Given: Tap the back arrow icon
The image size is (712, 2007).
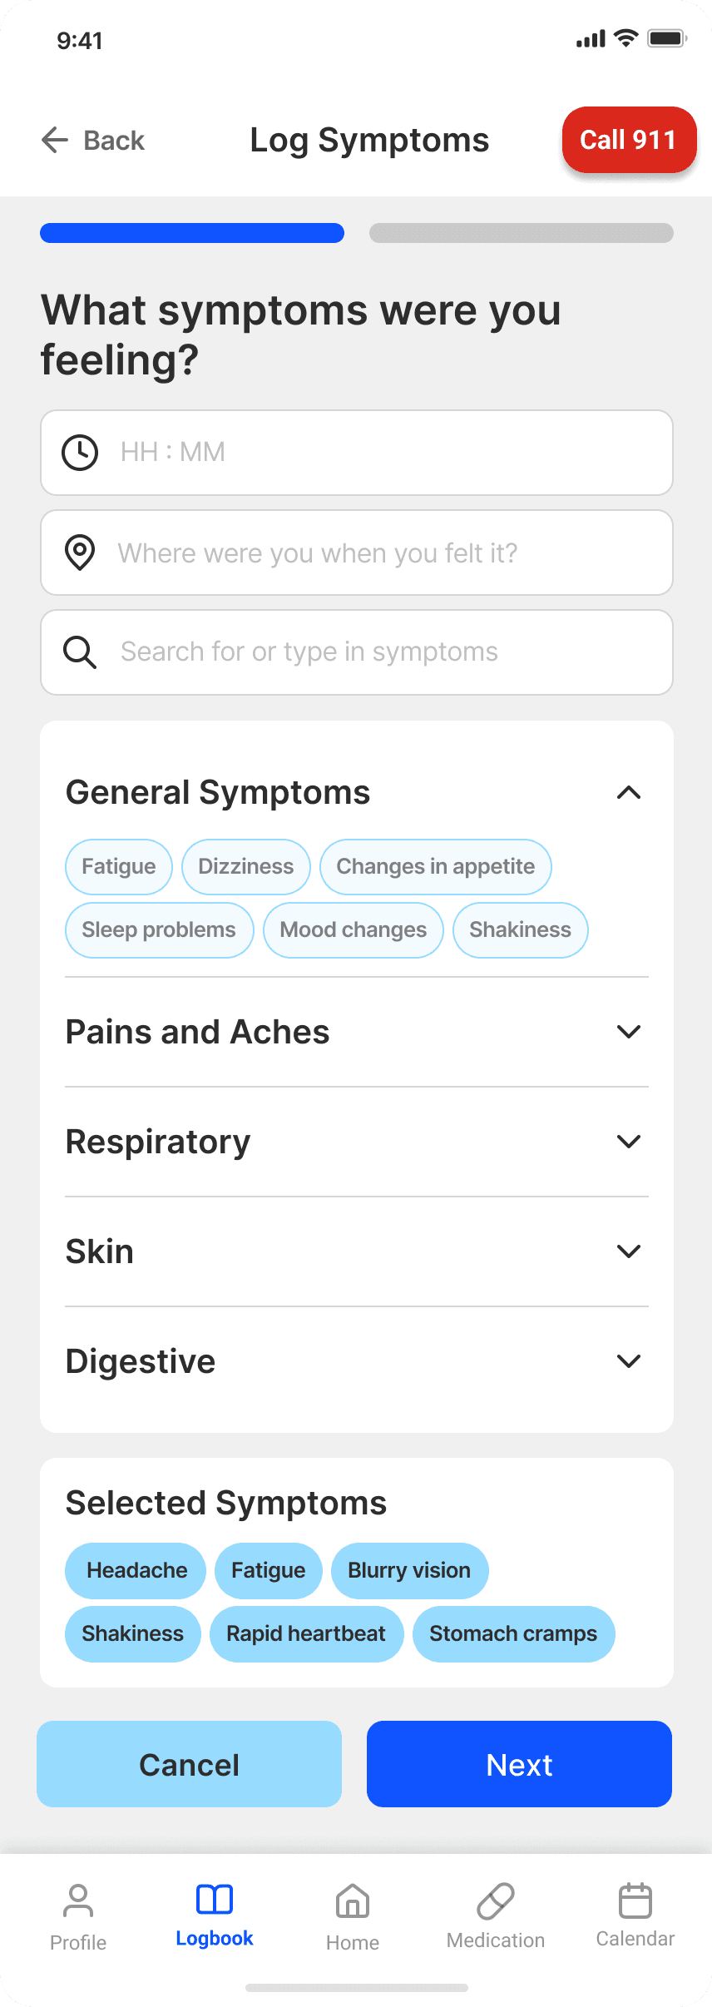Looking at the screenshot, I should [55, 140].
